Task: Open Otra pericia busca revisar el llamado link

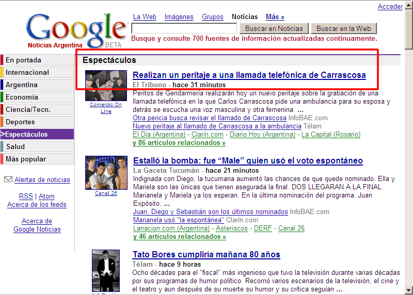Action: [210, 118]
